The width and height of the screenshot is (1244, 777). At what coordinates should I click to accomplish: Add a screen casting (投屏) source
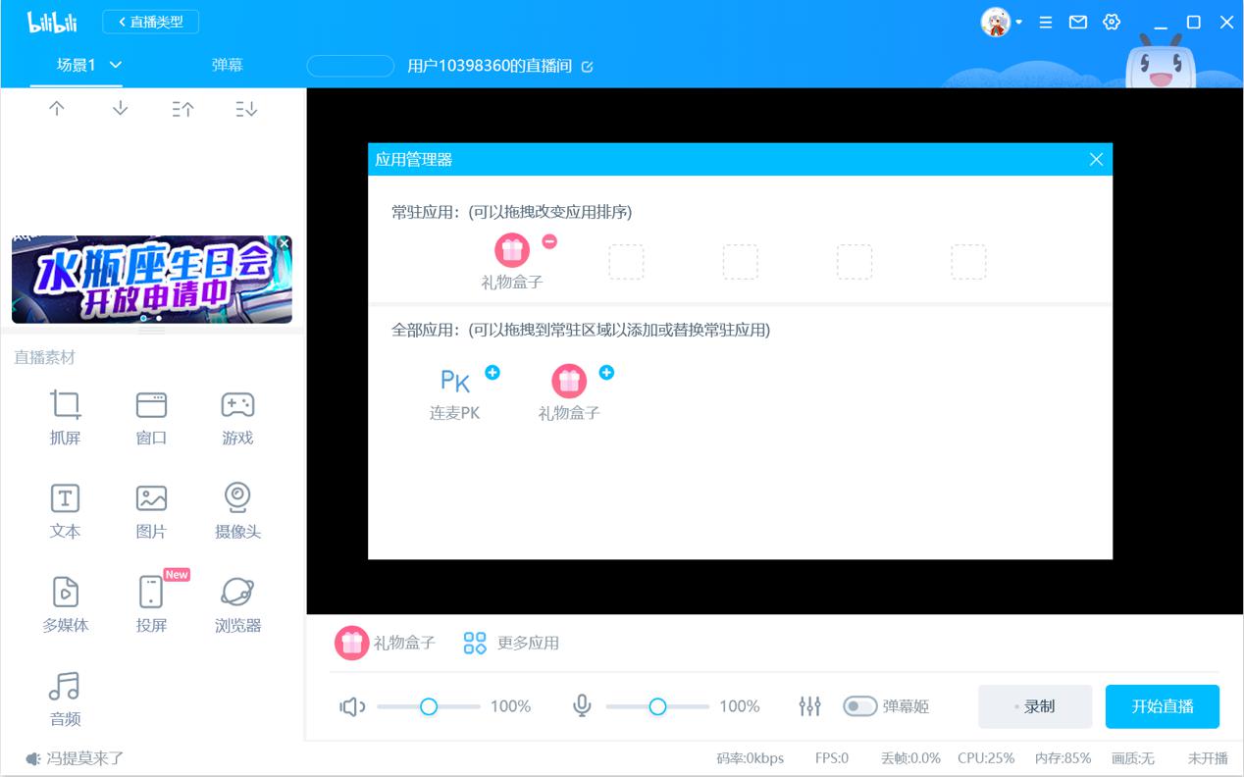[151, 604]
